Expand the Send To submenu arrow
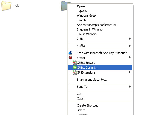 point(130,86)
